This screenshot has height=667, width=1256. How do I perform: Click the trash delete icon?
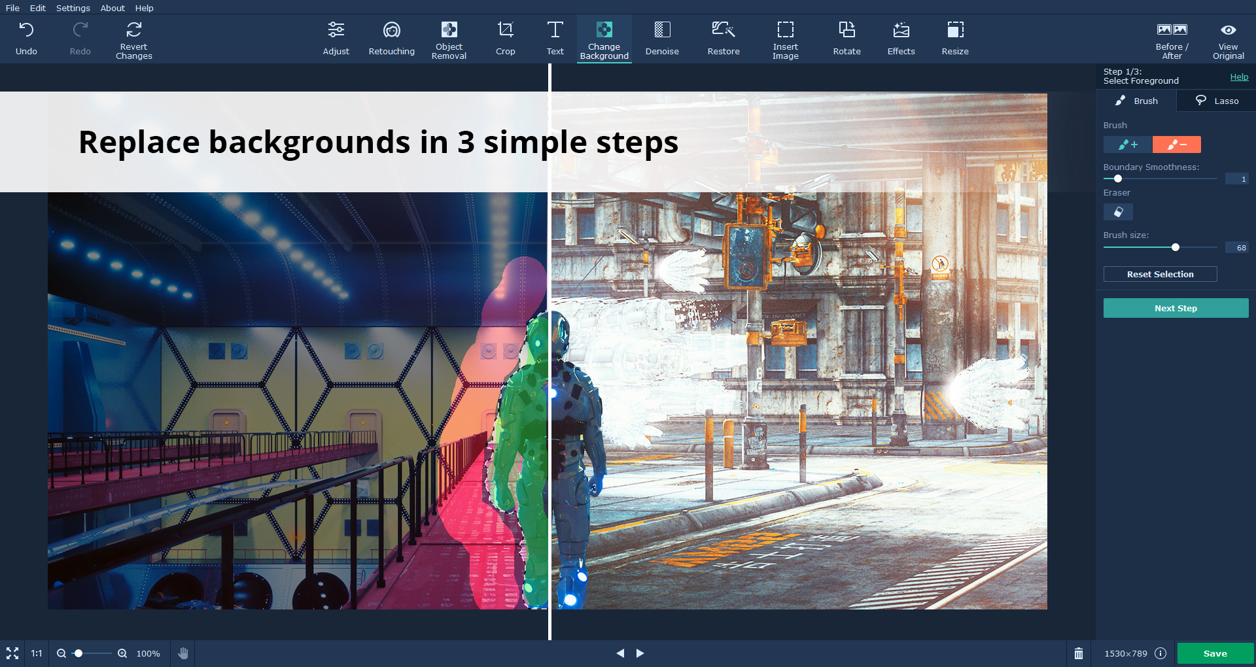(x=1079, y=653)
